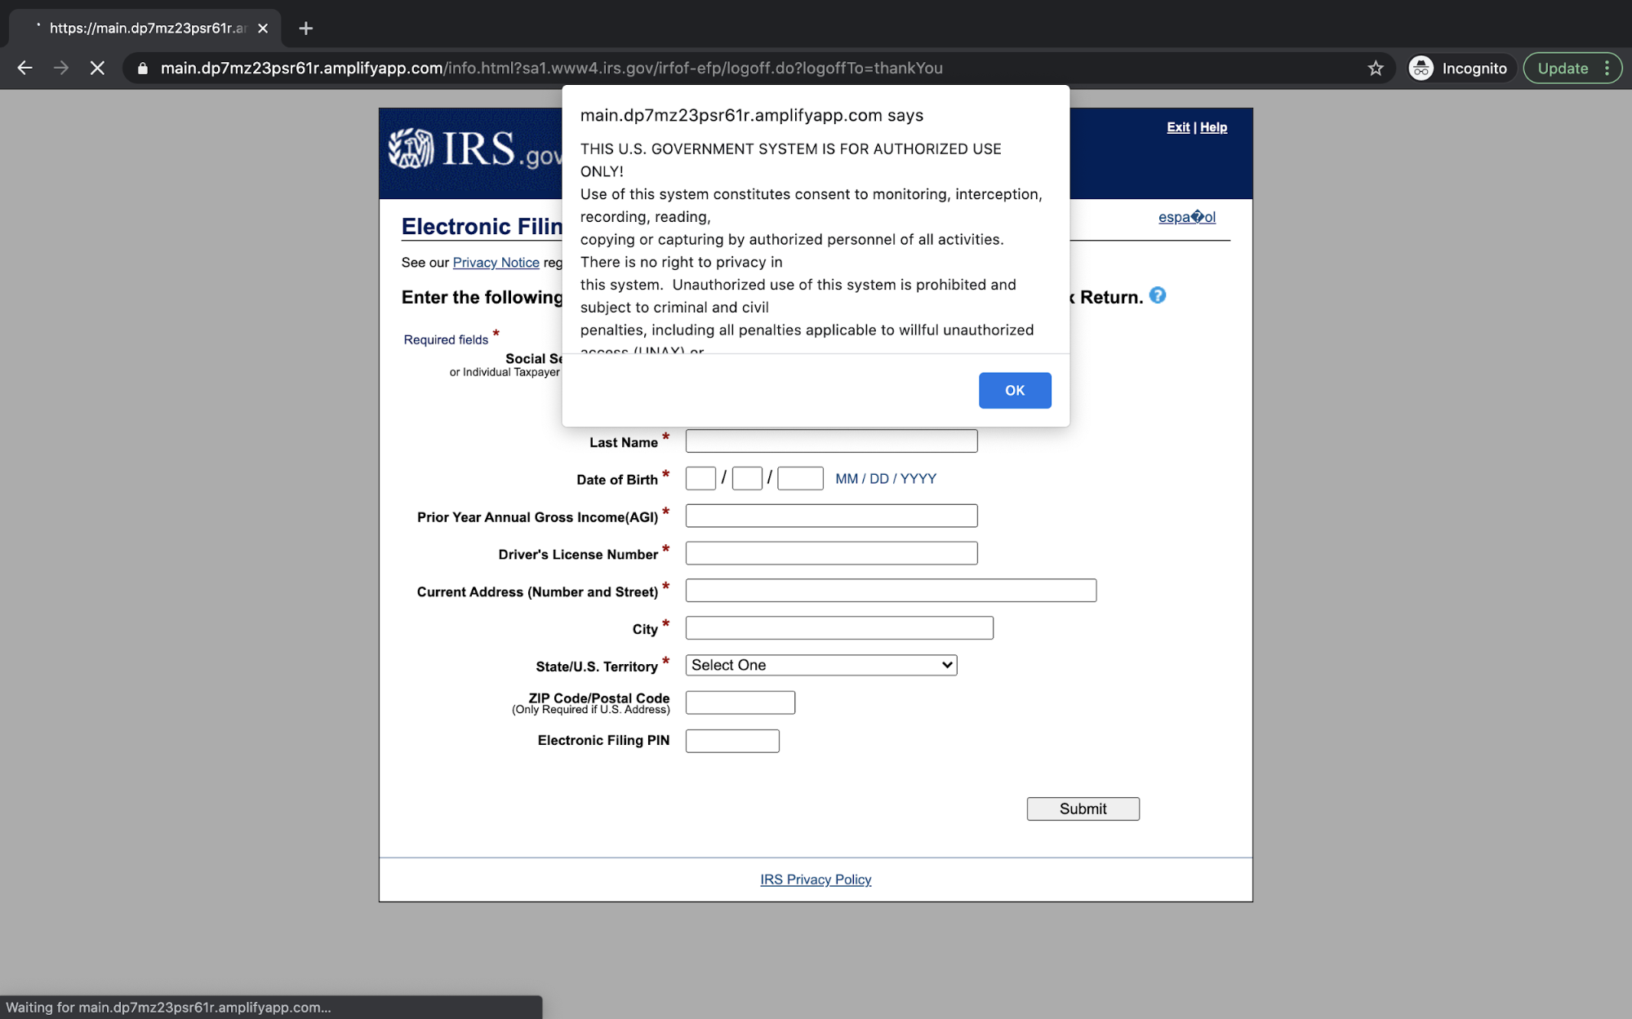Image resolution: width=1632 pixels, height=1019 pixels.
Task: Click the Last Name input field
Action: [831, 441]
